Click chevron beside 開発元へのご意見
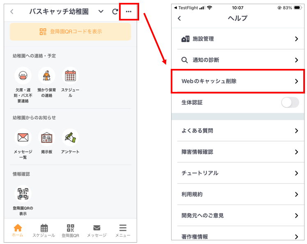Image resolution: width=307 pixels, height=244 pixels. pyautogui.click(x=296, y=215)
